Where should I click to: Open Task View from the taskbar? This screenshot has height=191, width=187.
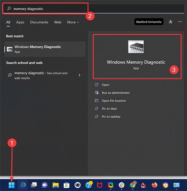[34, 185]
